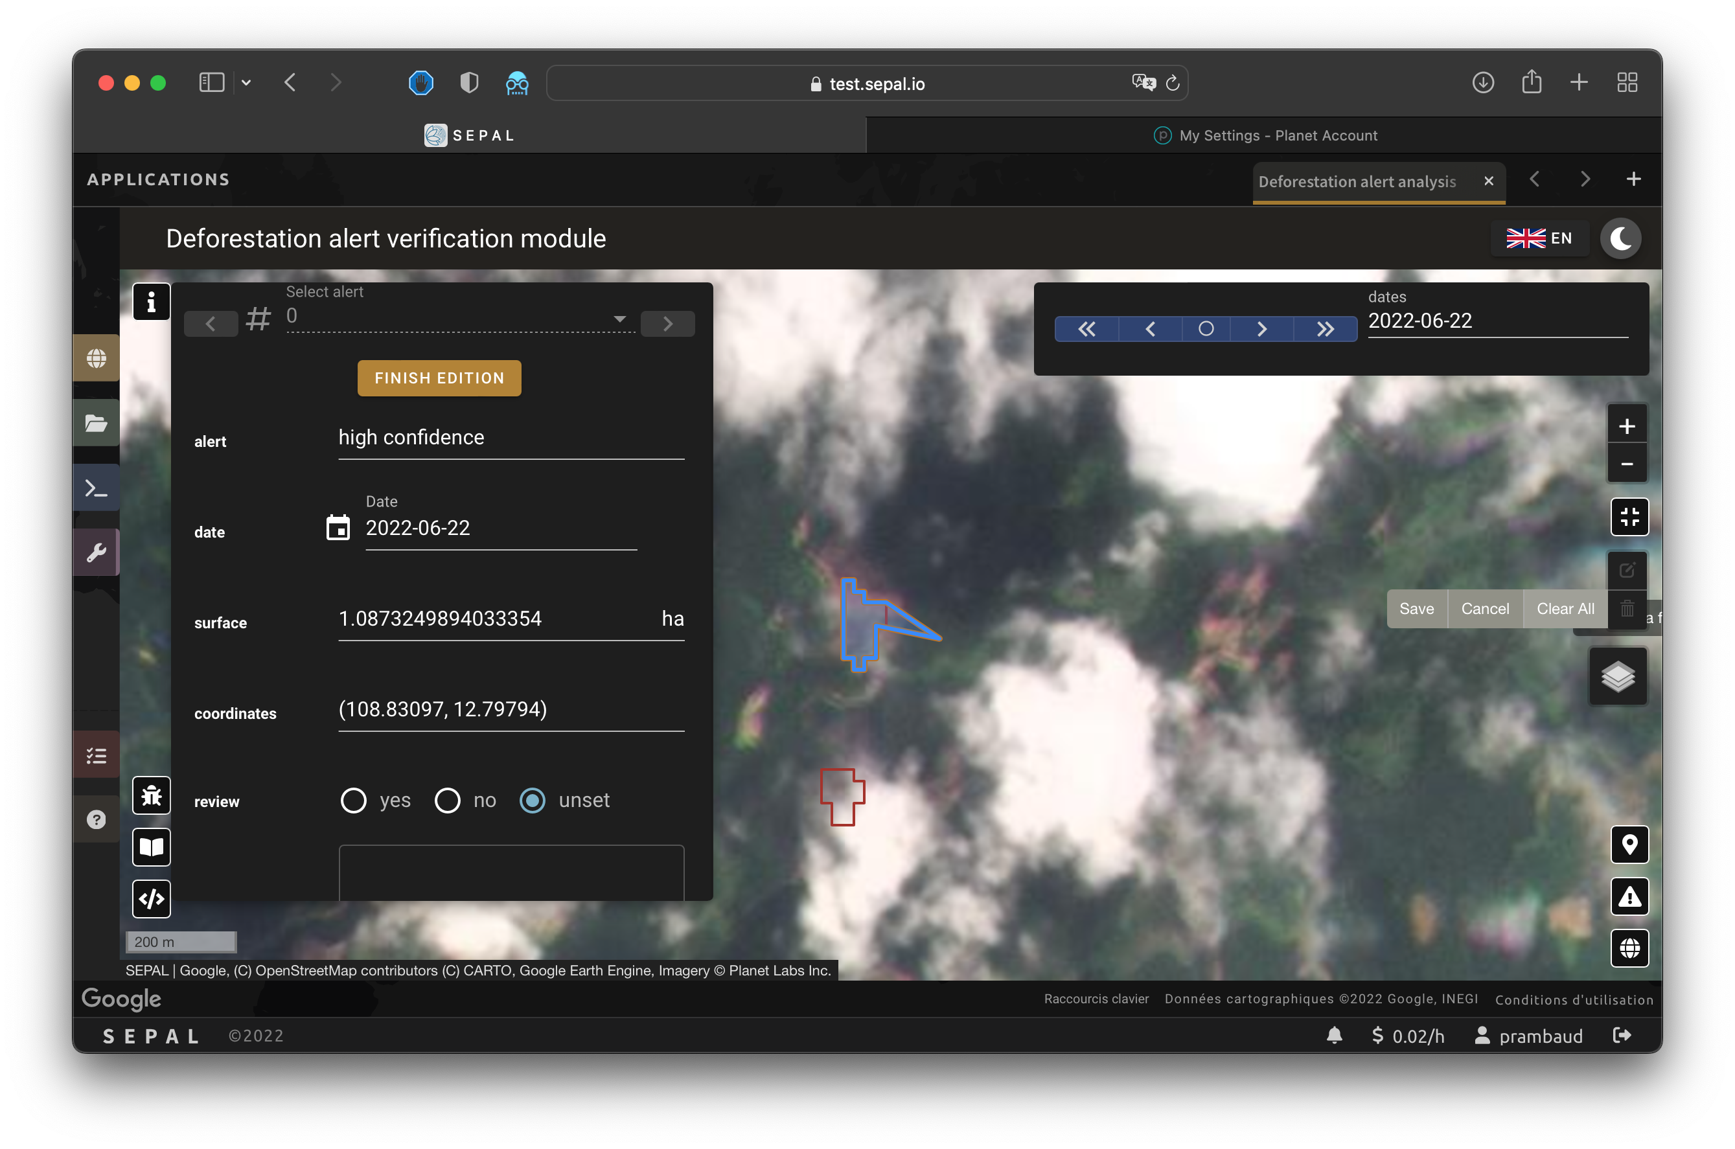Click the source code icon
This screenshot has width=1735, height=1149.
(x=151, y=898)
